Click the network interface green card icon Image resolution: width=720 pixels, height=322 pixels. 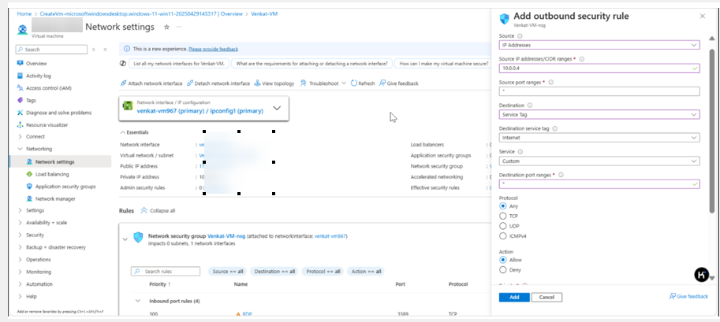tap(128, 106)
